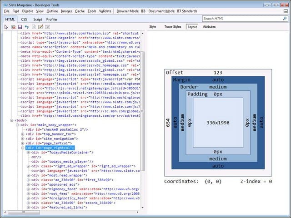
Task: Expand the site_navigation div
Action: (23, 139)
